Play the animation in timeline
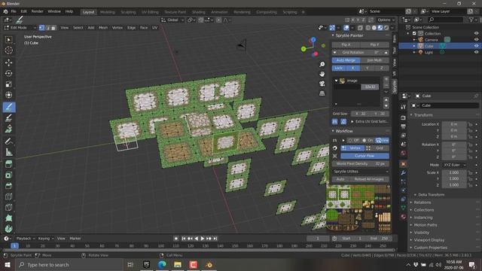Screen dimensions: 482x271 [x=203, y=239]
